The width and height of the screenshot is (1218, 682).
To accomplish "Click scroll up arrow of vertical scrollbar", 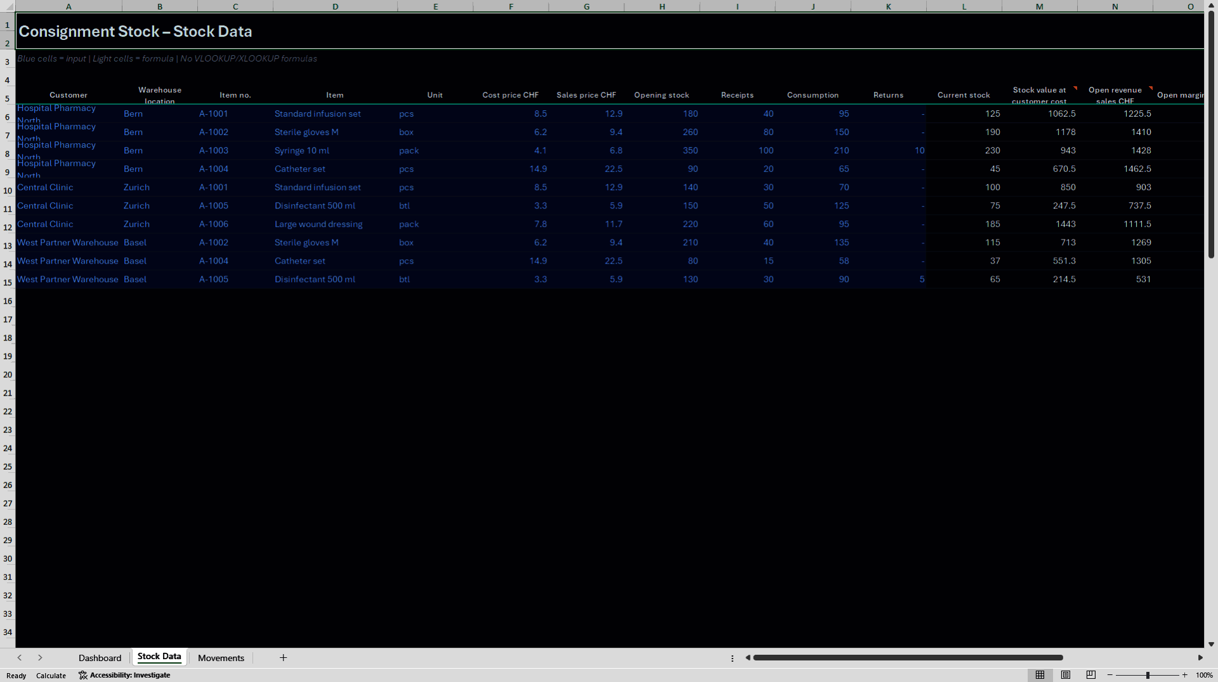I will (x=1211, y=6).
